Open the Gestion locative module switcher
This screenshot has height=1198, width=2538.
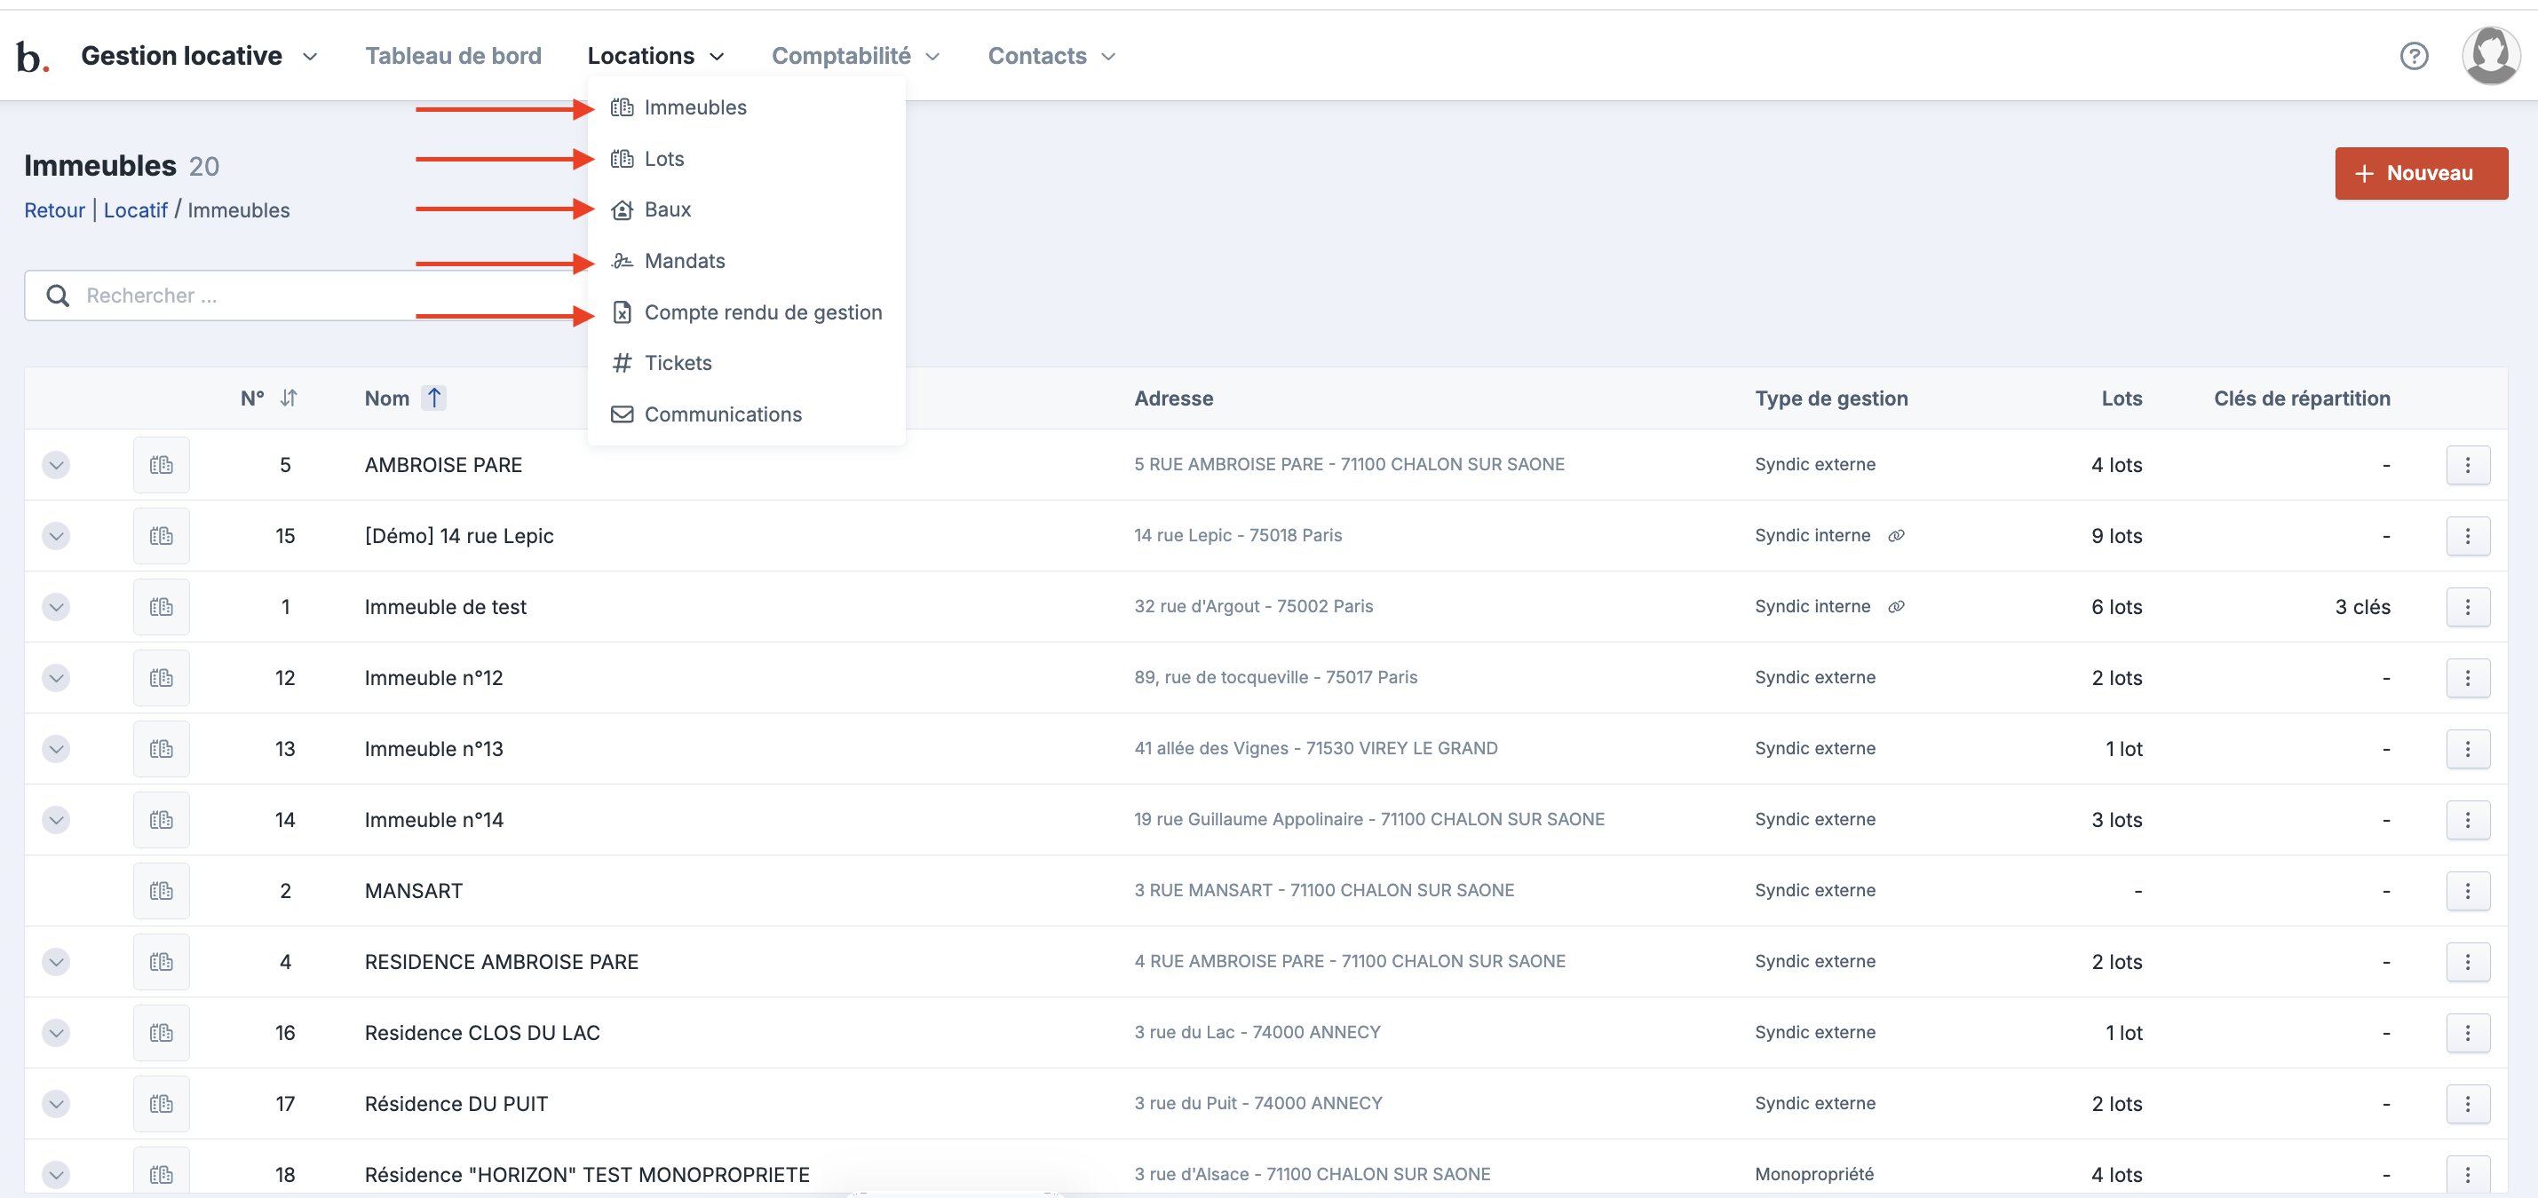tap(198, 56)
